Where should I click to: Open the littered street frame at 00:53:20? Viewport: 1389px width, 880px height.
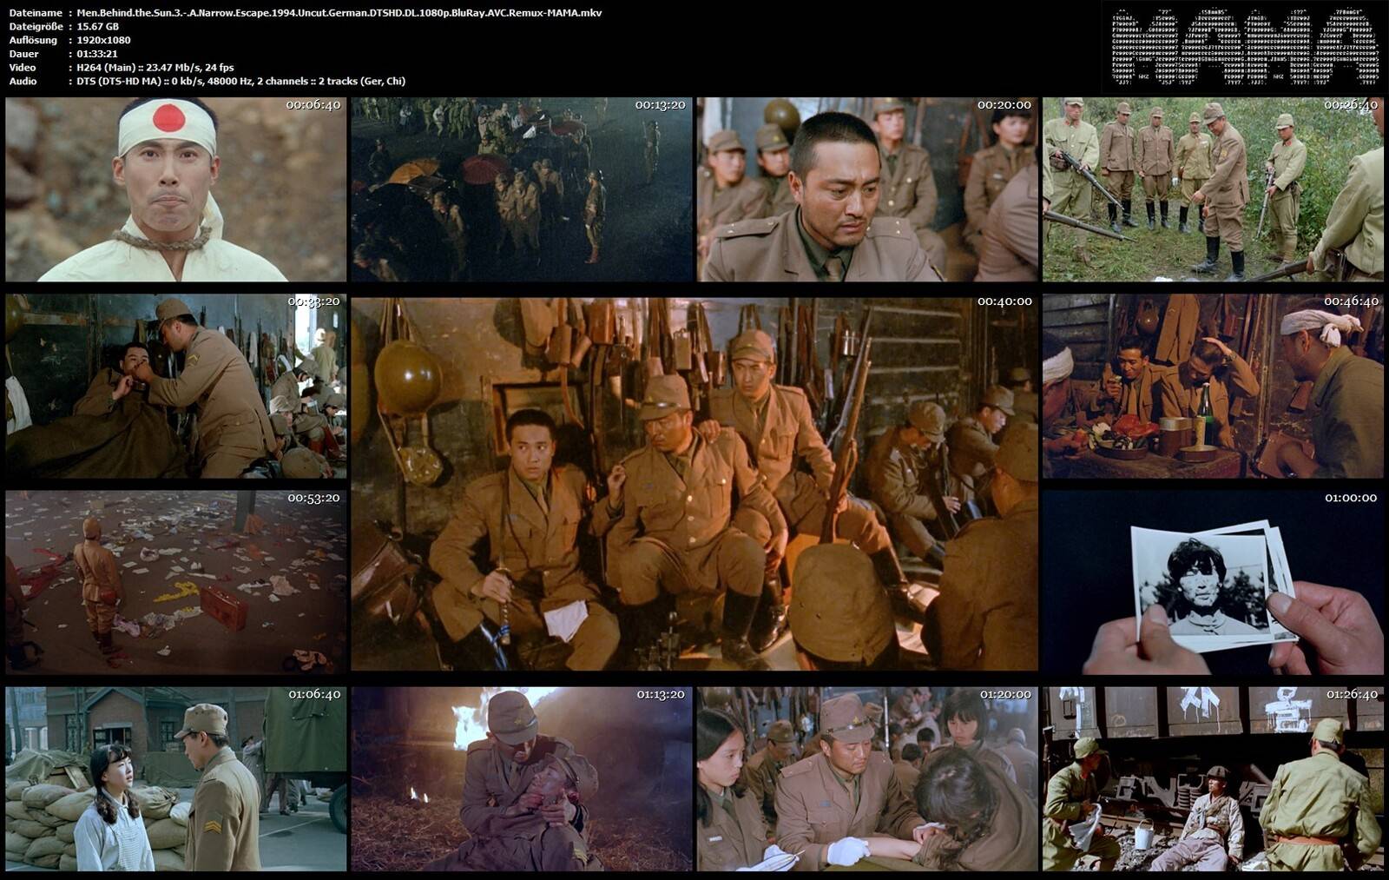point(175,583)
